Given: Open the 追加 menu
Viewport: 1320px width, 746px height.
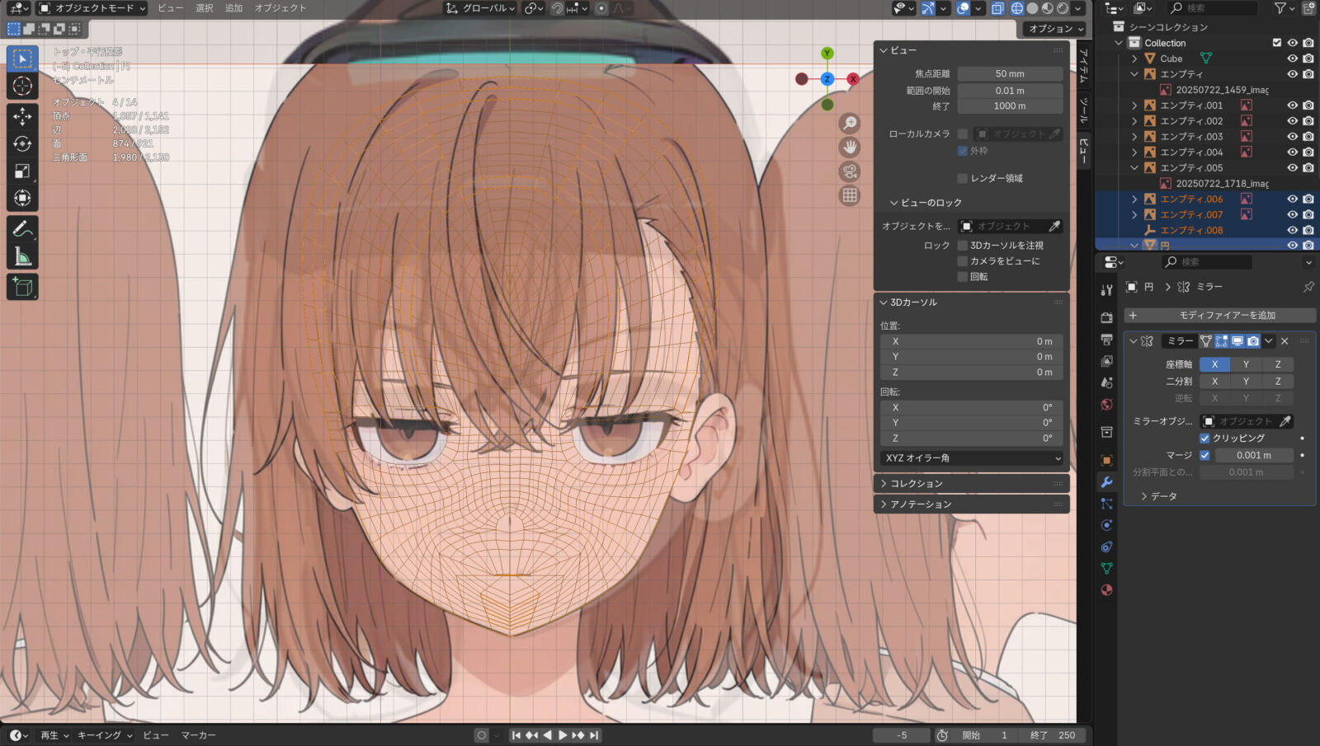Looking at the screenshot, I should click(233, 8).
